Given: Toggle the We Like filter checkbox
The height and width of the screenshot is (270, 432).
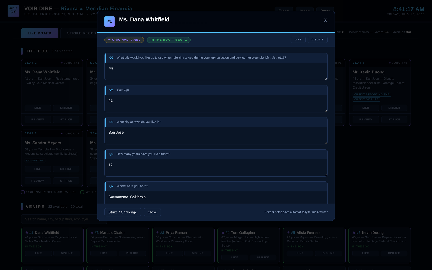Looking at the screenshot, I should 82,192.
